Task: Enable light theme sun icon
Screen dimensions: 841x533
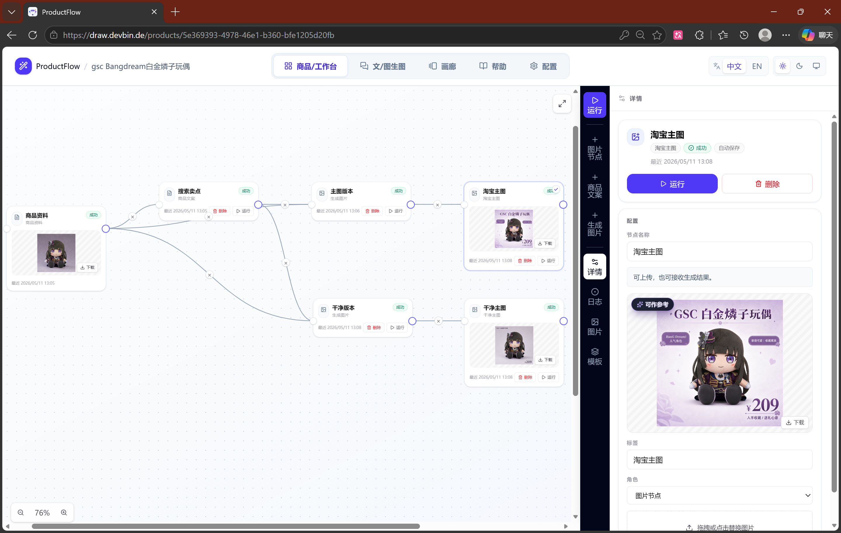Action: click(783, 66)
